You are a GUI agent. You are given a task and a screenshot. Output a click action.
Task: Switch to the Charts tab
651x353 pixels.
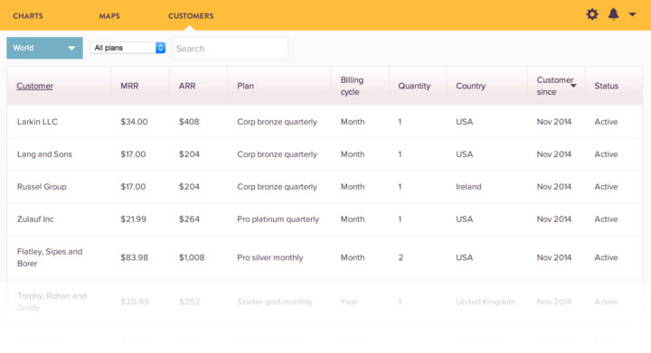(x=28, y=15)
